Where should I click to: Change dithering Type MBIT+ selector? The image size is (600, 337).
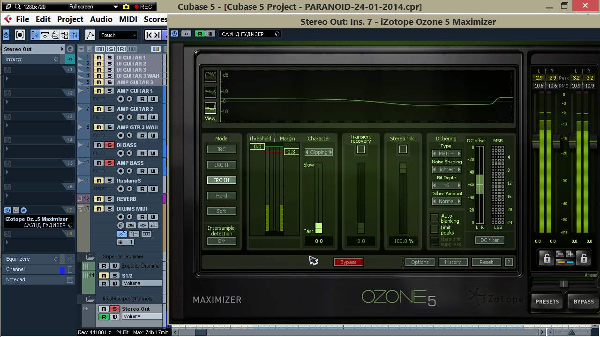(x=446, y=154)
